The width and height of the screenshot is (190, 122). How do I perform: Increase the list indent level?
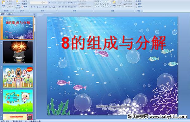click(x=72, y=3)
